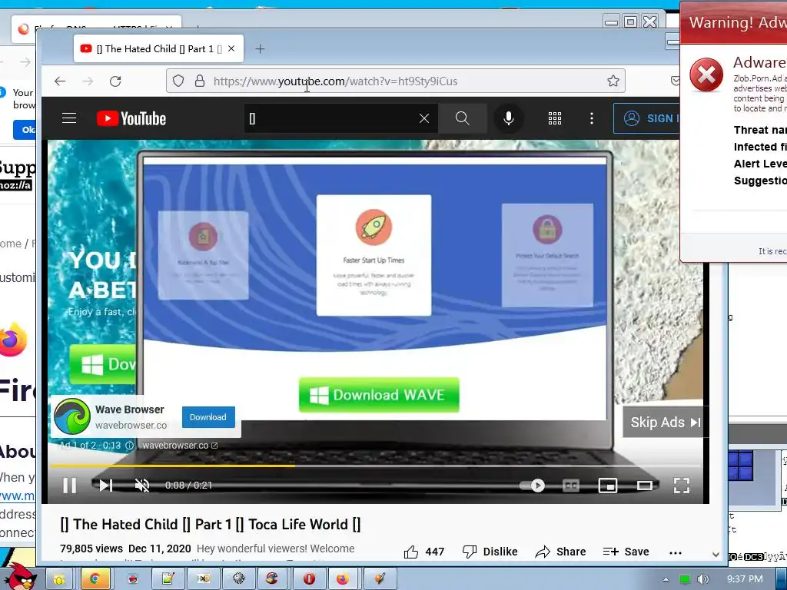Pause the video playback

[70, 486]
